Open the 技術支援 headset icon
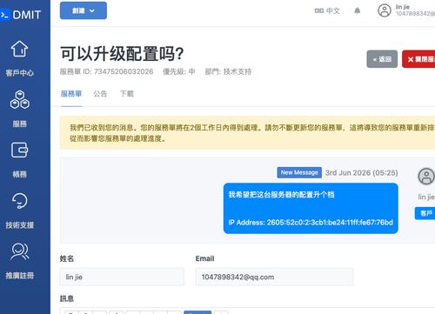The height and width of the screenshot is (314, 435). click(x=19, y=201)
